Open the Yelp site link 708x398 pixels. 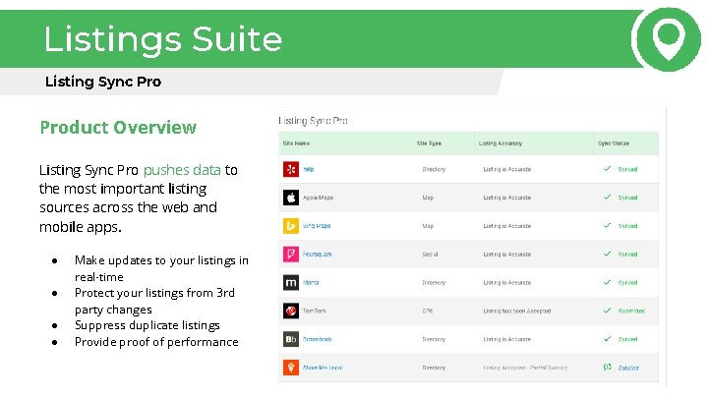coord(309,169)
